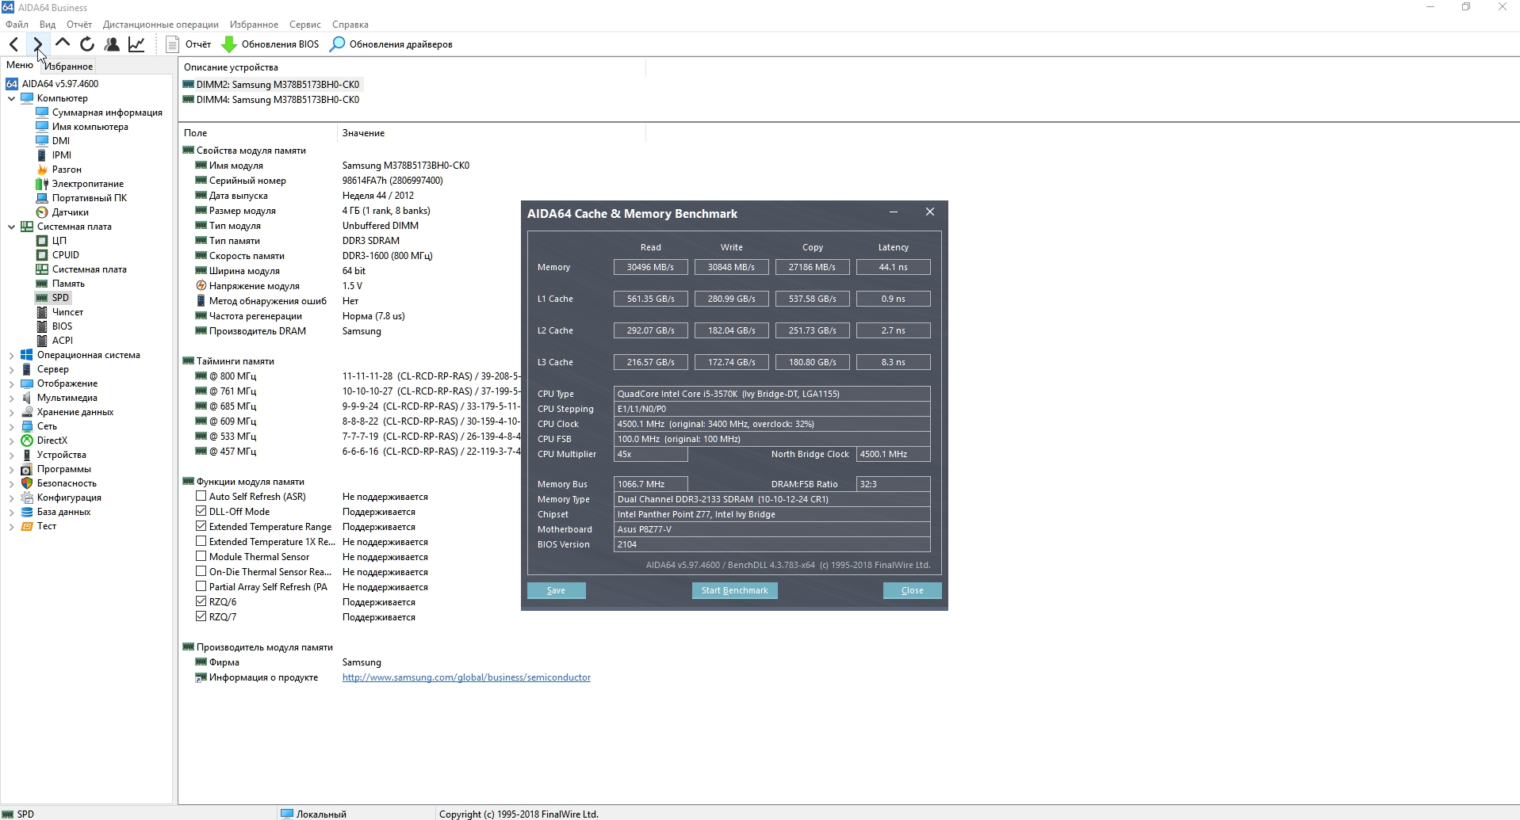The image size is (1520, 820).
Task: Open the Сервис menu
Action: [x=305, y=25]
